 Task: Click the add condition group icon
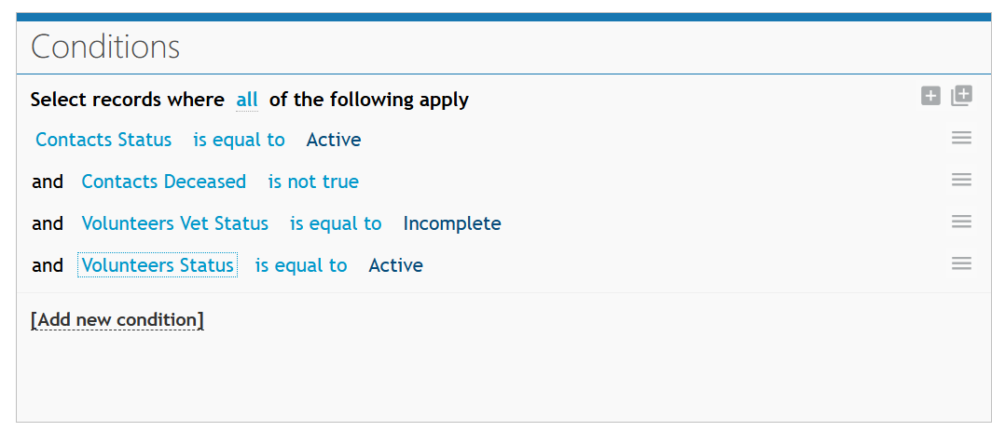[961, 96]
